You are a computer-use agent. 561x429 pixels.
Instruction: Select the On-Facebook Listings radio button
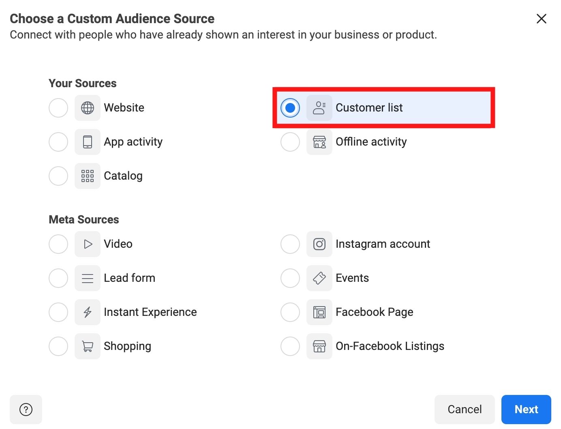[x=290, y=346]
